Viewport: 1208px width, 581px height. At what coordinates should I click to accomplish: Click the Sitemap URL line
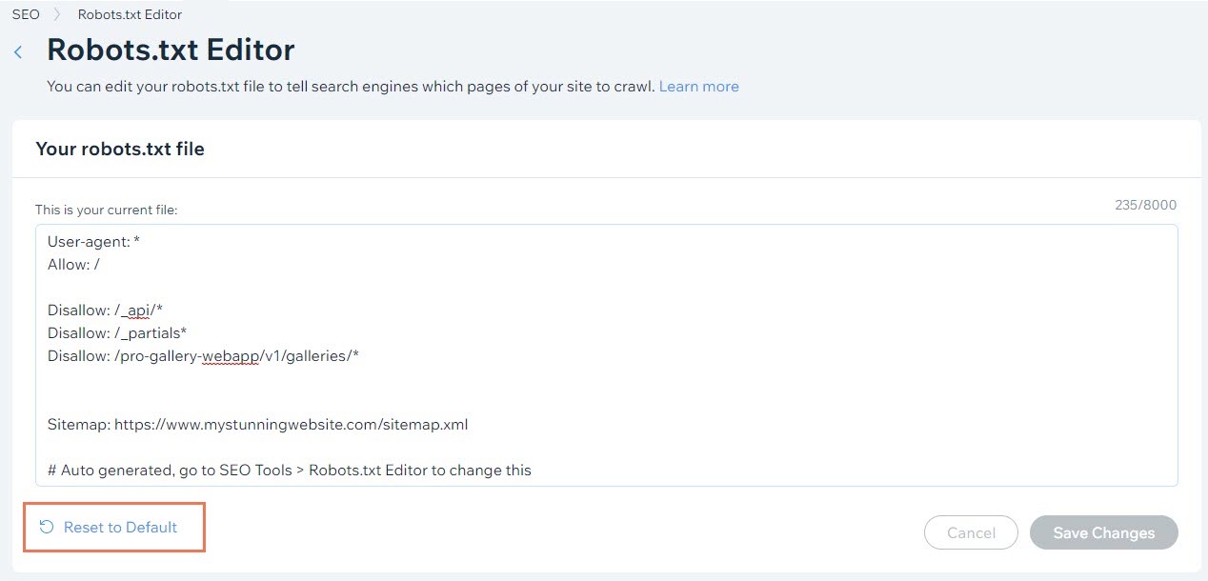point(257,425)
